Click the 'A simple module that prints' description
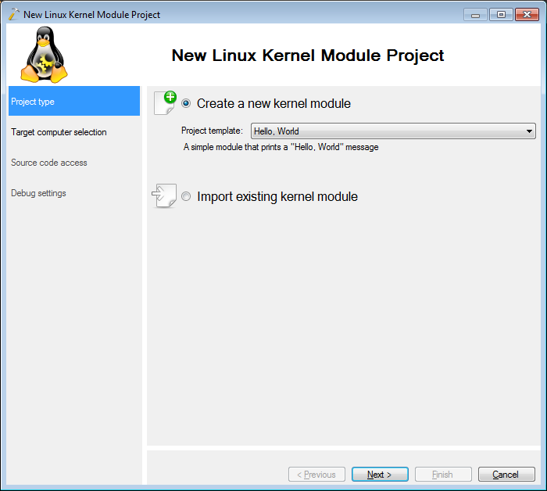 coord(281,147)
